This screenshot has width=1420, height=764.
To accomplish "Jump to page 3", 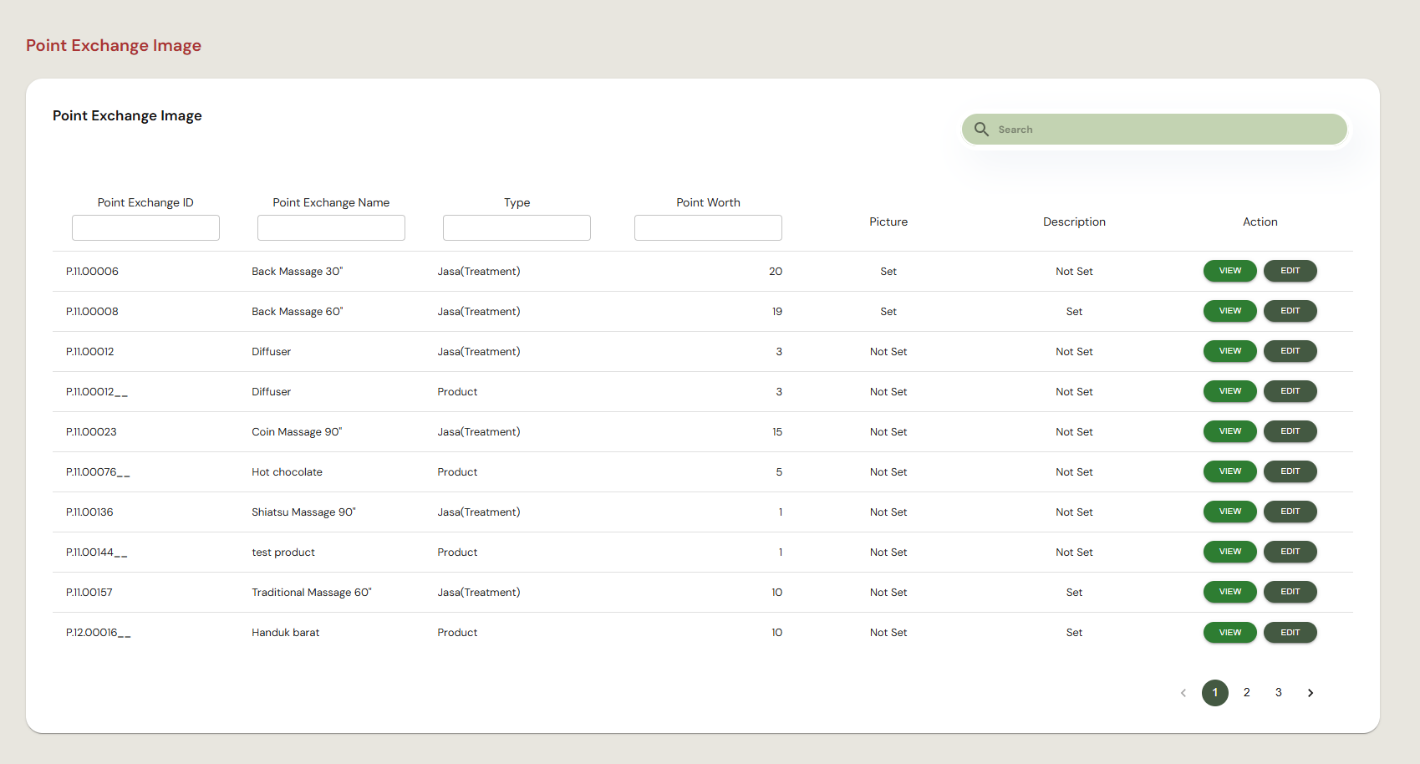I will (1279, 693).
